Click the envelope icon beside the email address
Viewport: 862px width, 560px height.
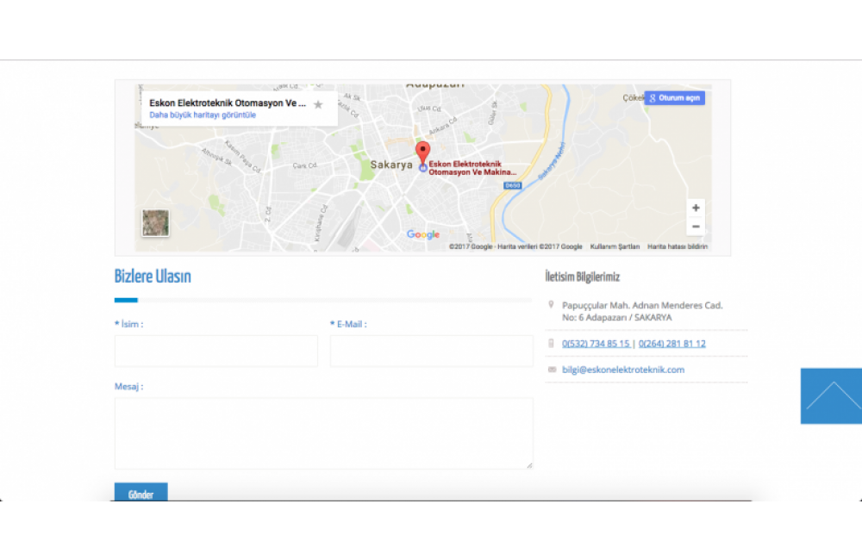pos(552,370)
